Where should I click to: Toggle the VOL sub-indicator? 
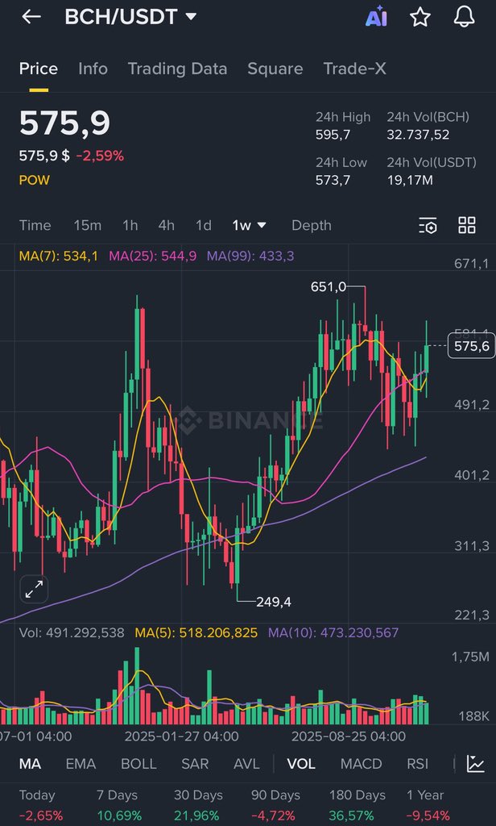point(301,764)
